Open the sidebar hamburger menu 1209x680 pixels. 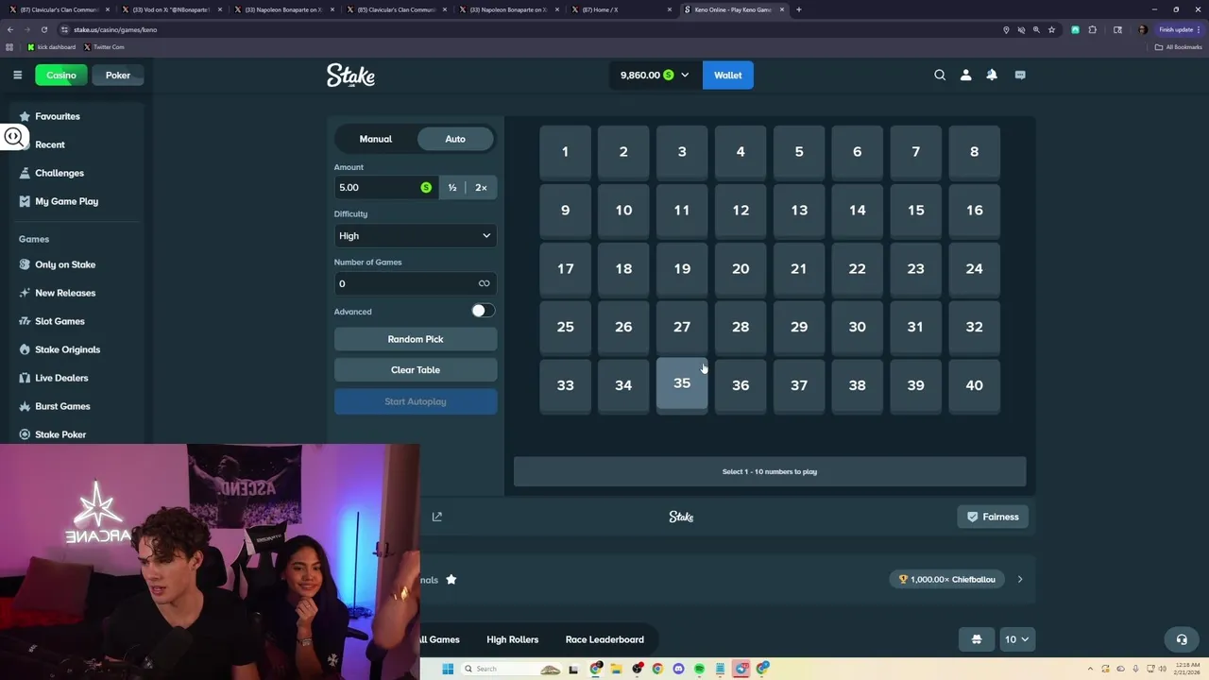(17, 75)
